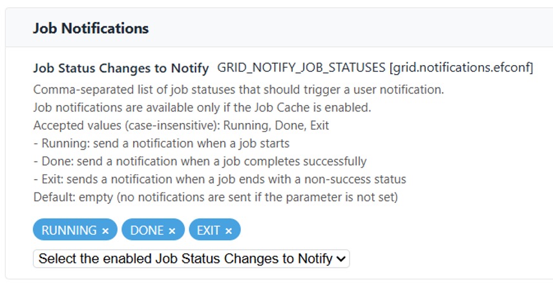Remove the DONE status tag
The height and width of the screenshot is (286, 553).
tap(172, 231)
